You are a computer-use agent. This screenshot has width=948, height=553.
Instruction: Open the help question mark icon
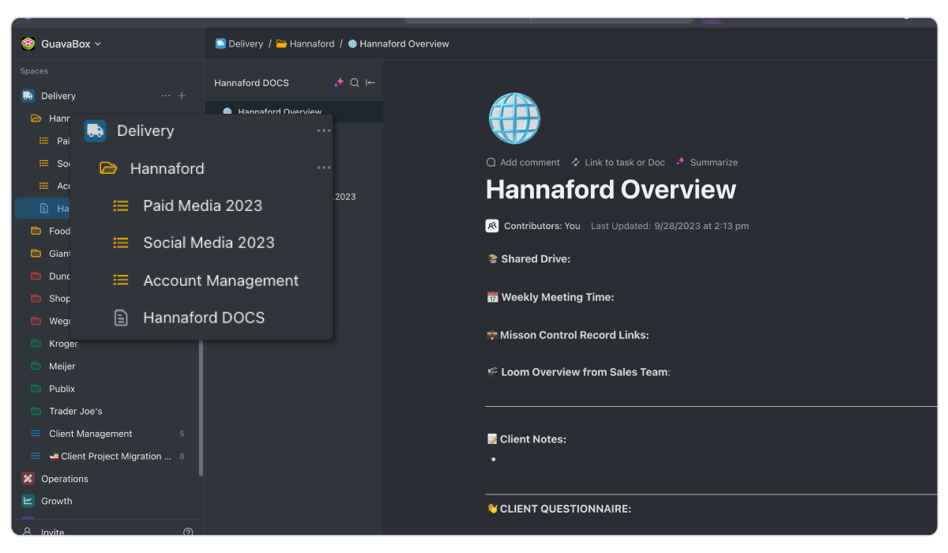[x=188, y=532]
